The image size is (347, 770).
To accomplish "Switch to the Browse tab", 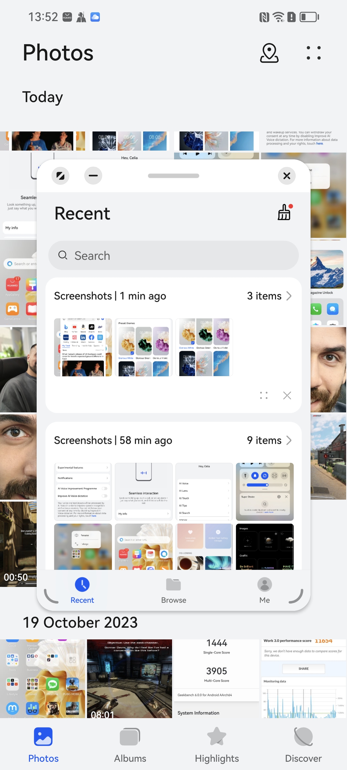I will 173,591.
